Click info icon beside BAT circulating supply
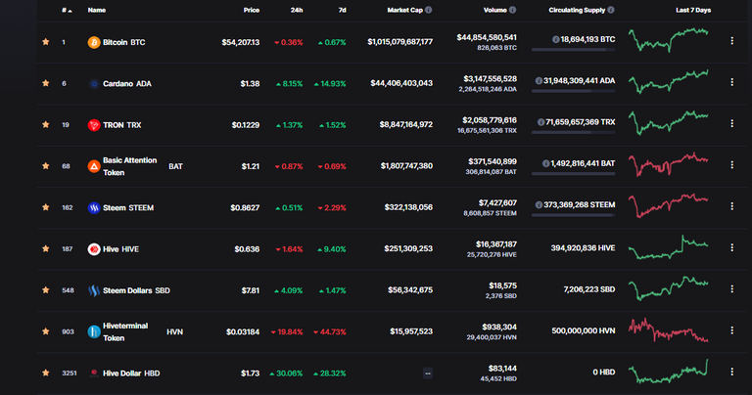Viewport: 752px width, 395px height. pyautogui.click(x=545, y=163)
